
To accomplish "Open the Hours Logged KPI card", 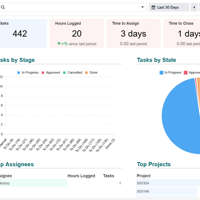I will 77,33.
